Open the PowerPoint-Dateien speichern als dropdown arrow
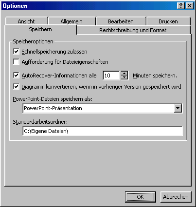The width and height of the screenshot is (196, 207). [178, 108]
